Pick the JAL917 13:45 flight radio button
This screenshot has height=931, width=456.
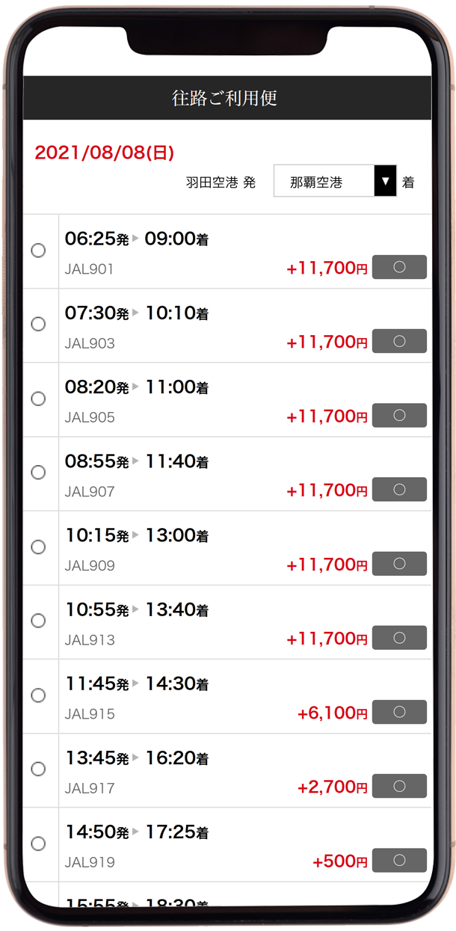point(38,769)
